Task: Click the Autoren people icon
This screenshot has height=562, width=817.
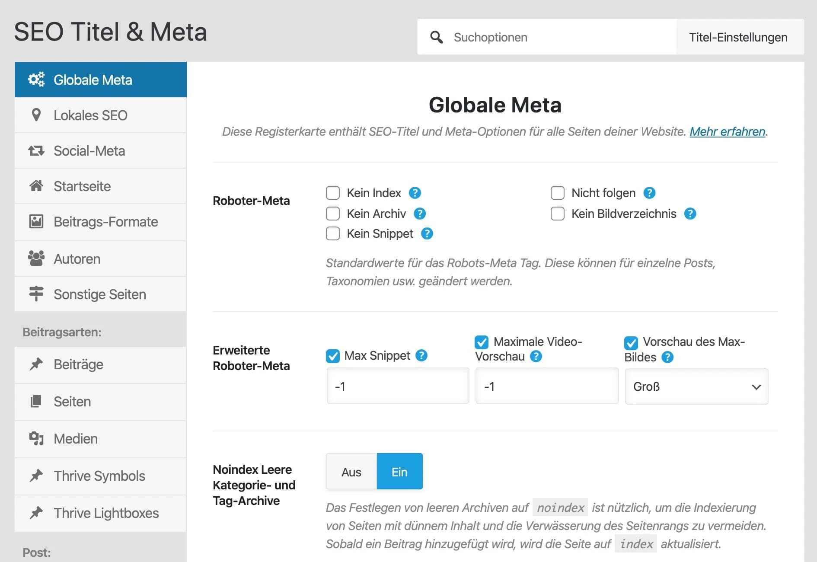Action: pyautogui.click(x=36, y=258)
